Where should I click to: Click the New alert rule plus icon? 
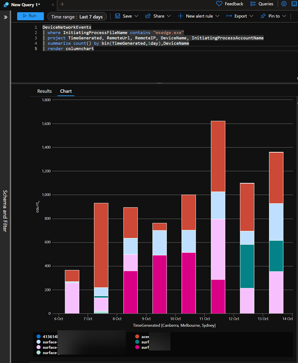tap(180, 16)
